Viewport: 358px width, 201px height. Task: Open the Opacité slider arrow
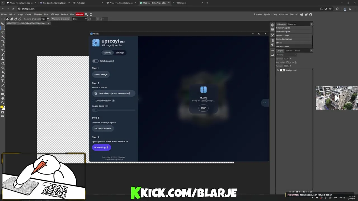pos(290,59)
